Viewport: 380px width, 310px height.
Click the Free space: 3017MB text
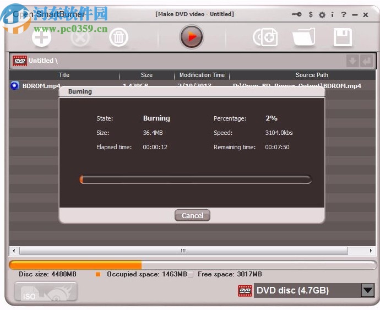(x=230, y=274)
